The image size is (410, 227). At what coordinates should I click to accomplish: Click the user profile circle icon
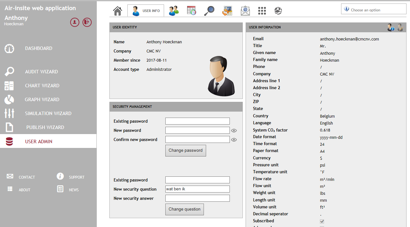(x=75, y=22)
